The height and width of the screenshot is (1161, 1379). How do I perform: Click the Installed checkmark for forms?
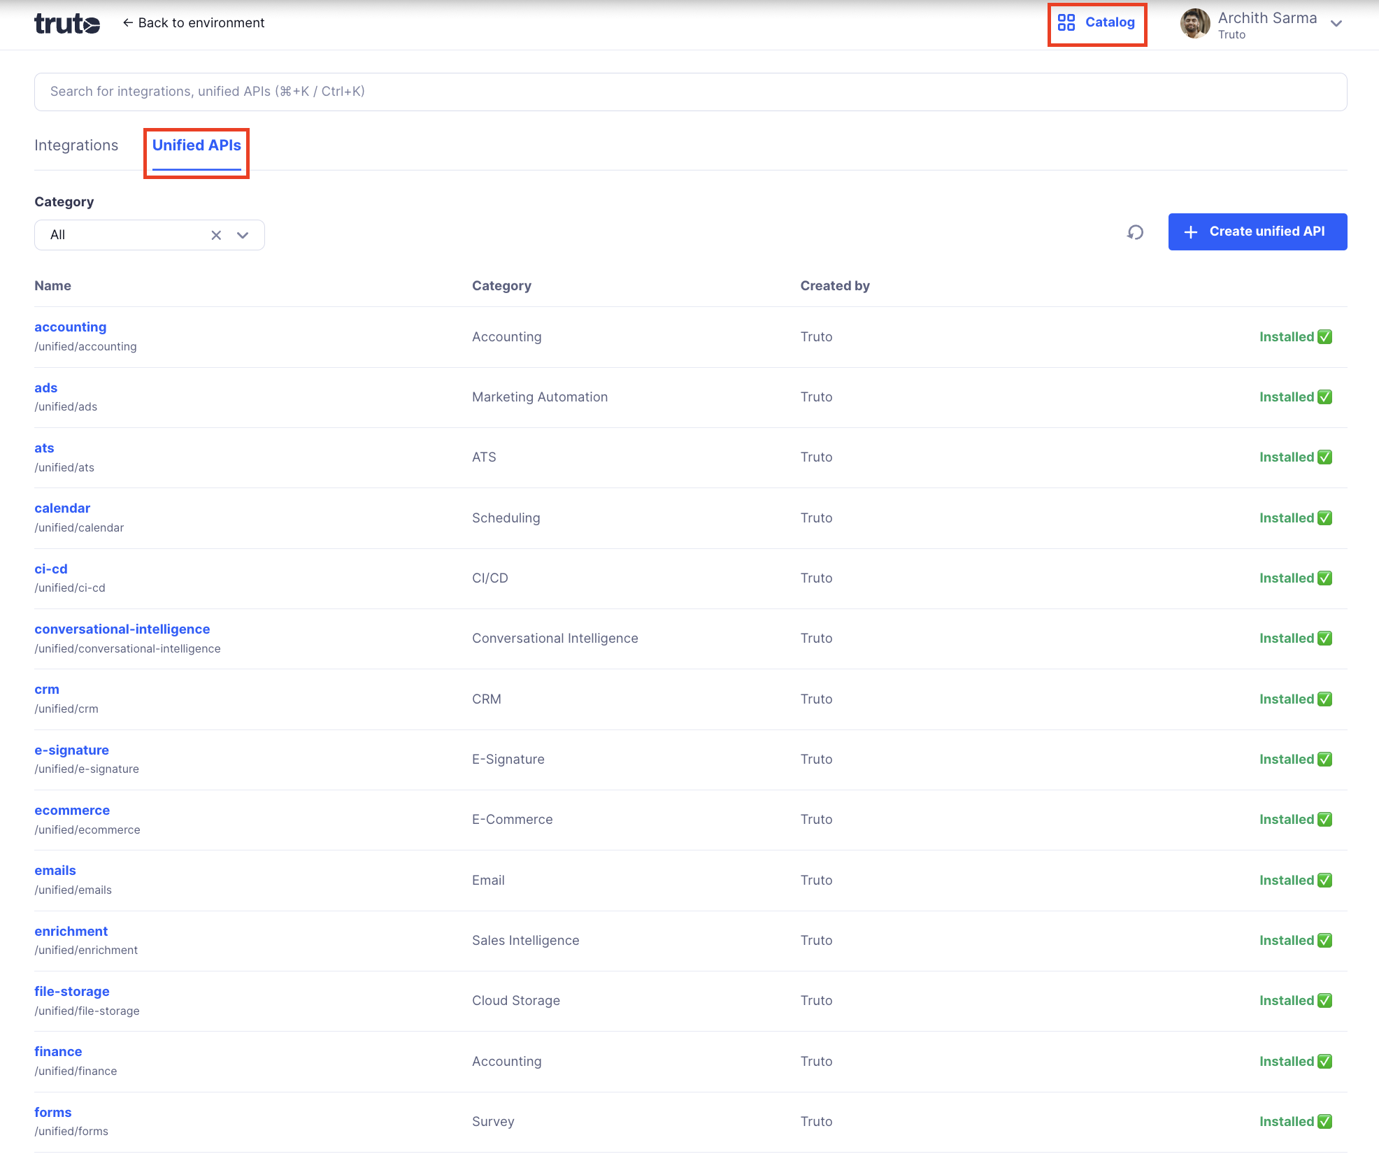pos(1324,1122)
